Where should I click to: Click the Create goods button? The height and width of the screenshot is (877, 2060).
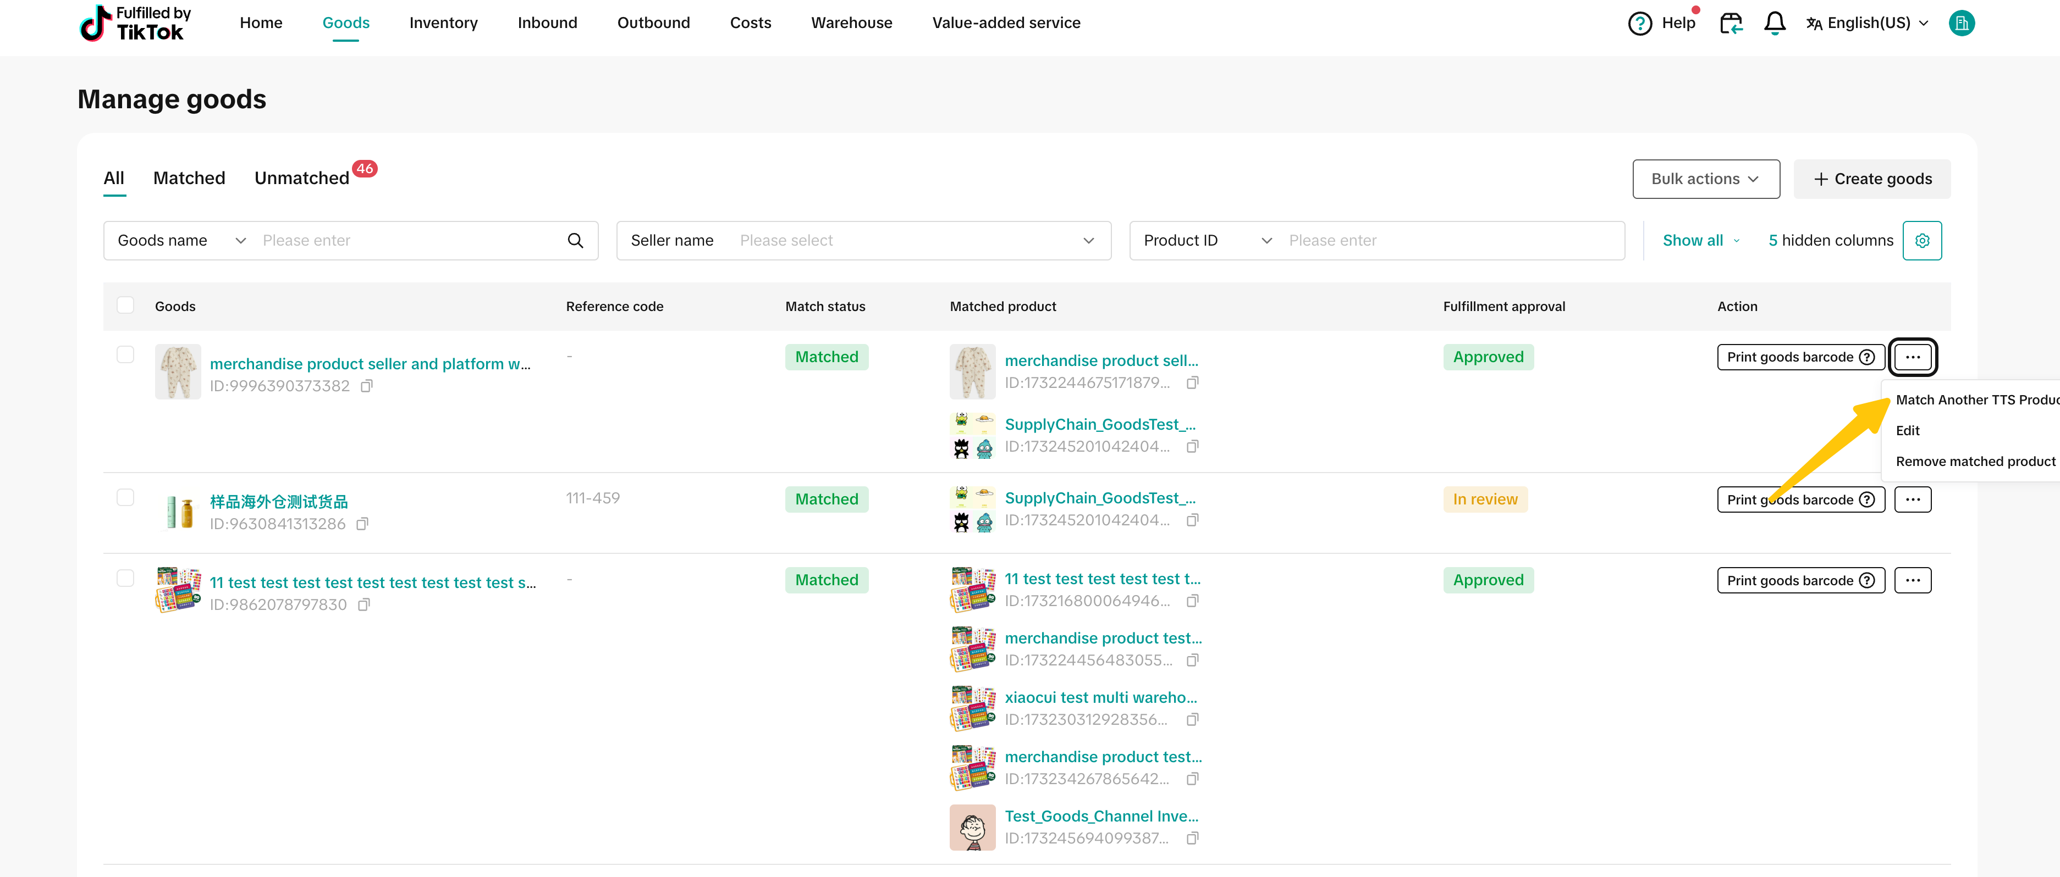click(x=1871, y=179)
